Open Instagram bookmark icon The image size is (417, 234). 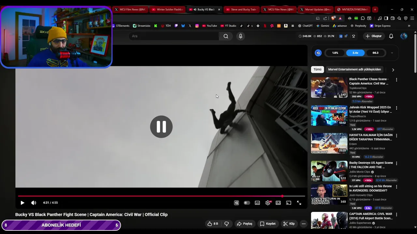coord(197,26)
